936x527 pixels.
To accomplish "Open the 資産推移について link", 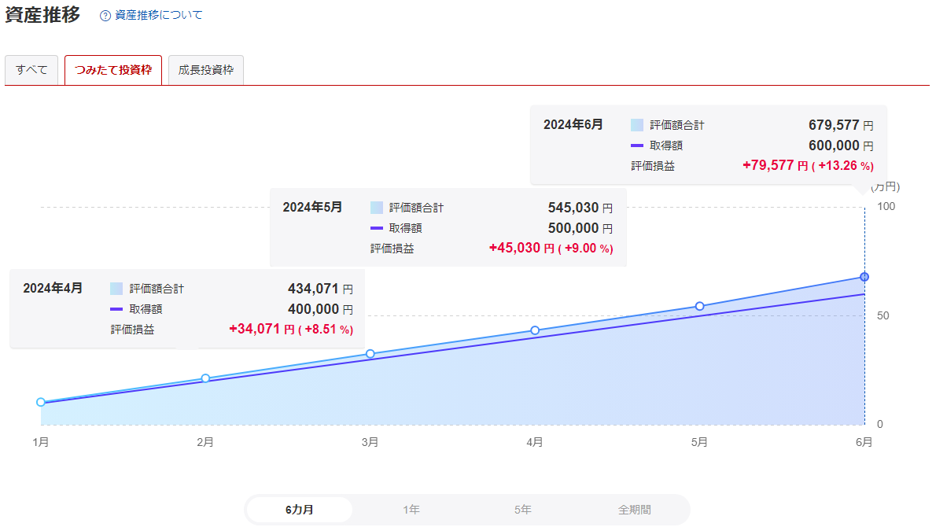I will (158, 15).
